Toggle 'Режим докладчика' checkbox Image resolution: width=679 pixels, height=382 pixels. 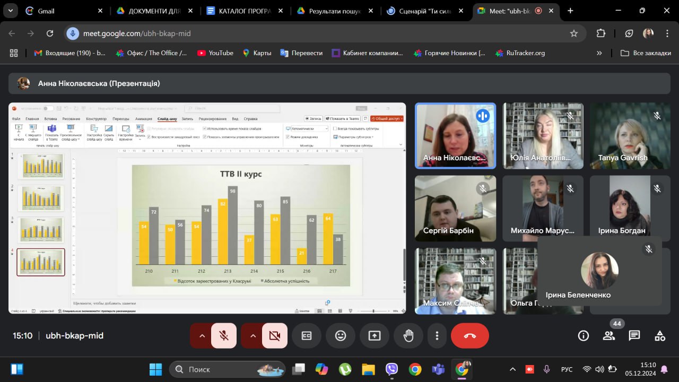click(288, 137)
